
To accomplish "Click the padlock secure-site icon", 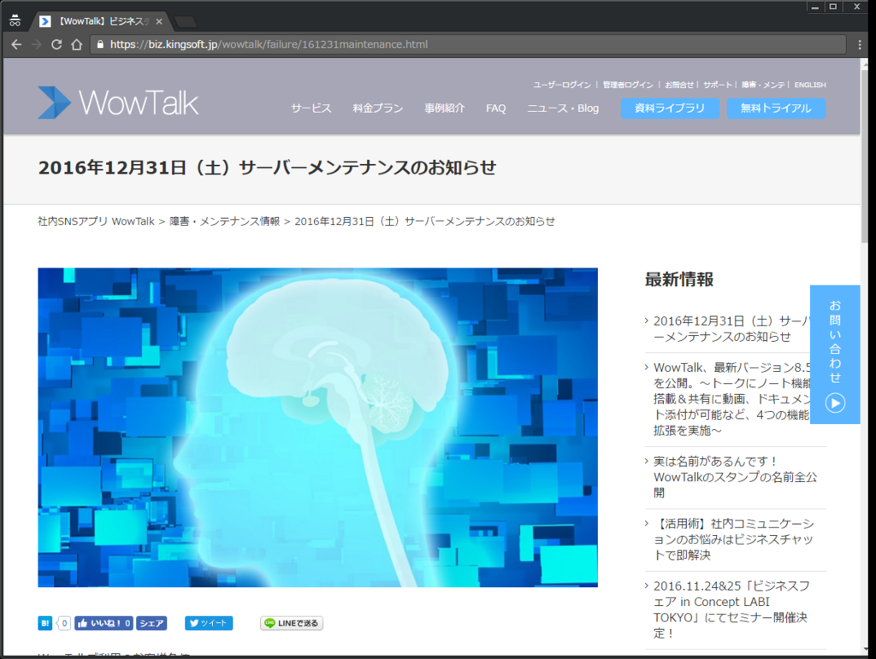I will click(x=100, y=44).
